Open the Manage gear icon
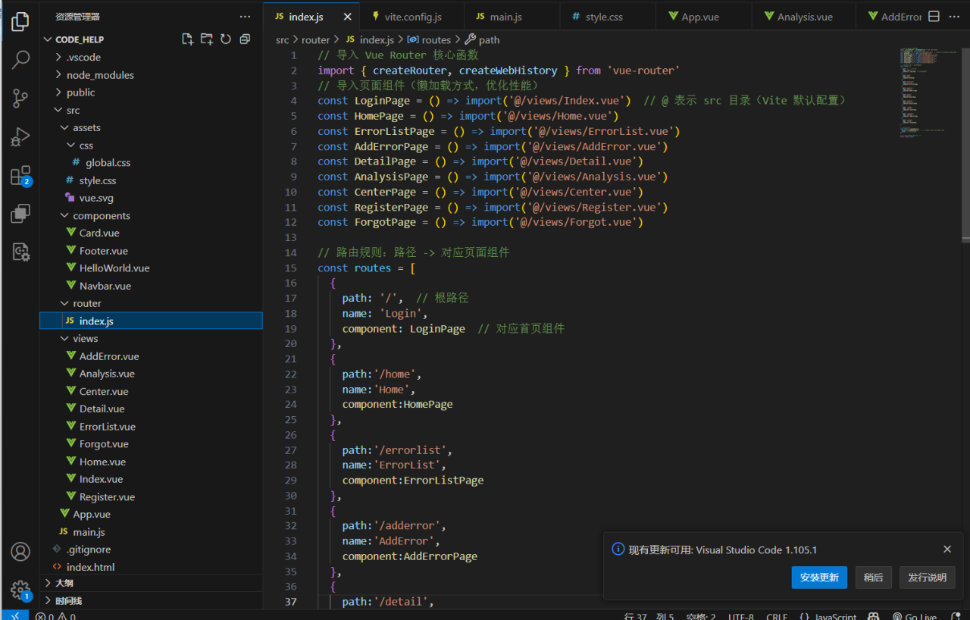This screenshot has width=970, height=620. click(x=20, y=590)
